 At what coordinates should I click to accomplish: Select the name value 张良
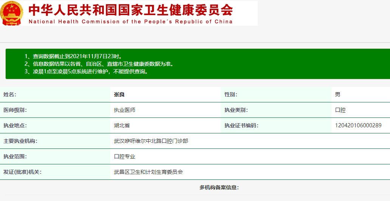[x=119, y=95]
